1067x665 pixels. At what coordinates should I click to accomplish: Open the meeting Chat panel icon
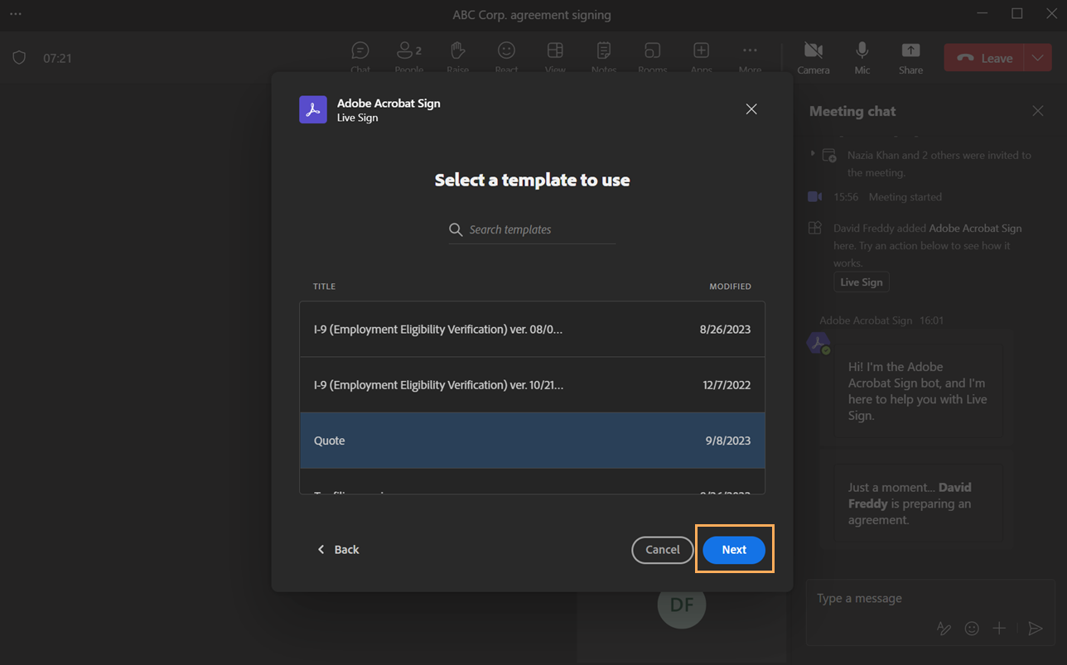point(360,51)
